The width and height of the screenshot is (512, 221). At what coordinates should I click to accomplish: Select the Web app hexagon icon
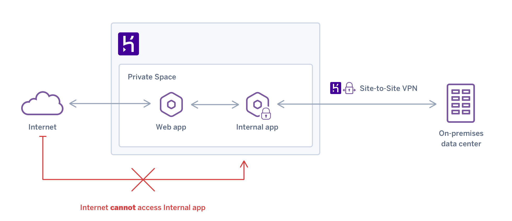(x=171, y=104)
